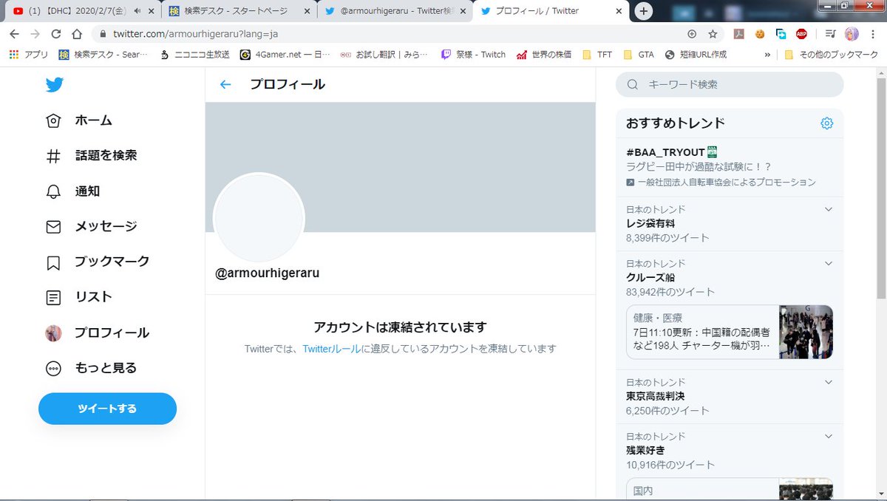Open お試し翻訳 bookmark
The image size is (887, 501).
coord(384,55)
